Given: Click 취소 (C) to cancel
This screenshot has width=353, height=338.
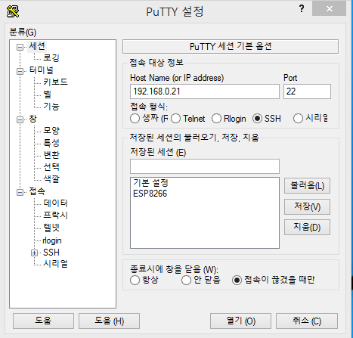Looking at the screenshot, I should click(x=307, y=321).
